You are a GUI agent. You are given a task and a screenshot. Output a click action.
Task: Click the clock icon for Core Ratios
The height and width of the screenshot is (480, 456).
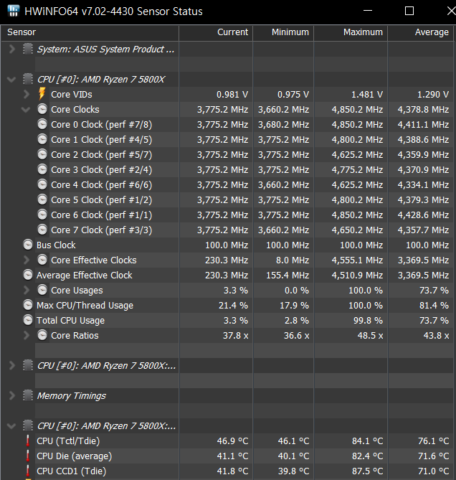tap(42, 335)
